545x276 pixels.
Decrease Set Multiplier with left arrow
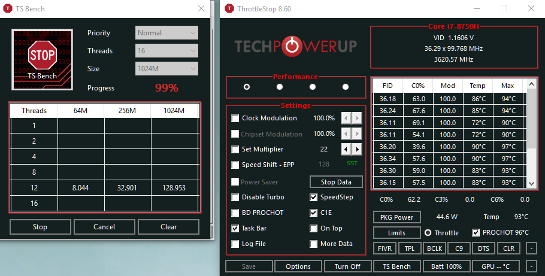coord(346,150)
